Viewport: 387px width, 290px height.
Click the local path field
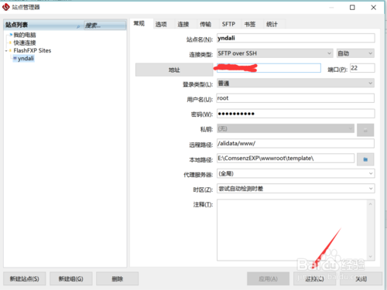pos(286,159)
